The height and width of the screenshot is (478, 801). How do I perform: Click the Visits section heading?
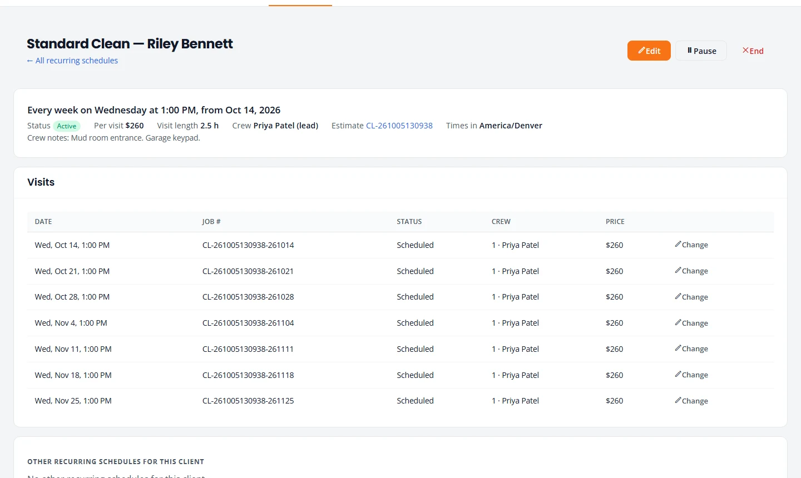41,182
